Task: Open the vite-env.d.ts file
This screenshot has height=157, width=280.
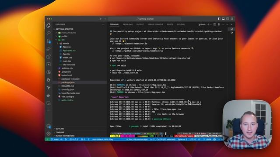Action: click(69, 65)
